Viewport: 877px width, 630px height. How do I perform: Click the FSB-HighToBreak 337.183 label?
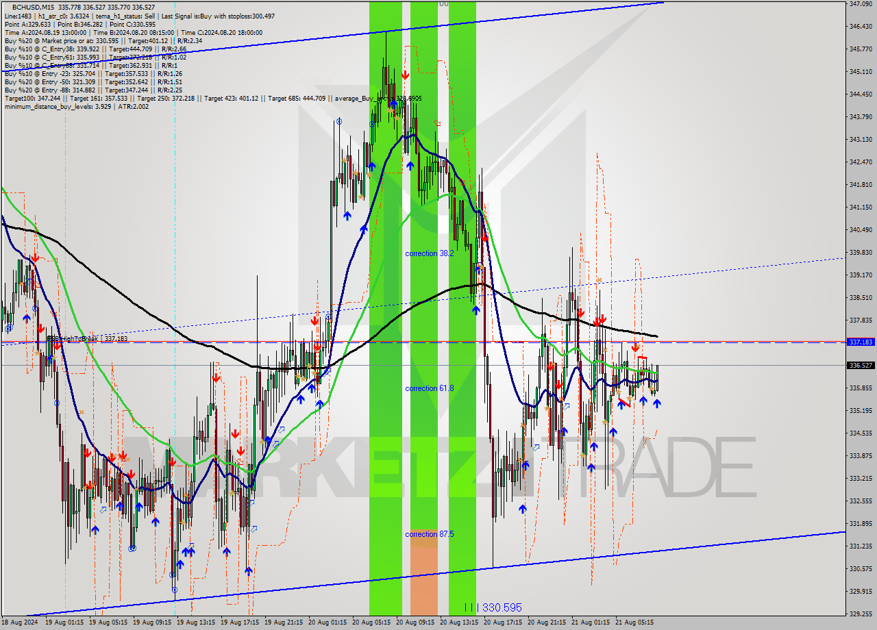click(x=87, y=338)
